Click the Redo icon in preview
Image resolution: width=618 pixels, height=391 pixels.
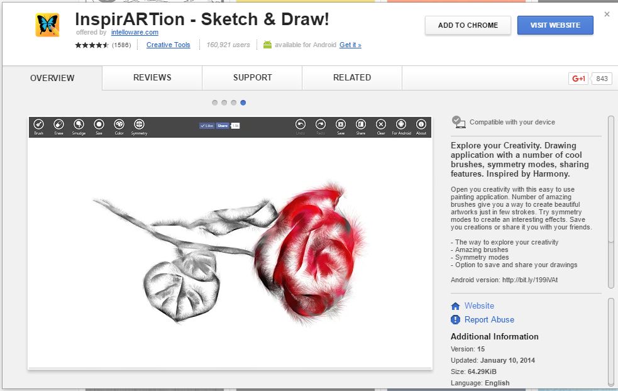click(x=321, y=124)
